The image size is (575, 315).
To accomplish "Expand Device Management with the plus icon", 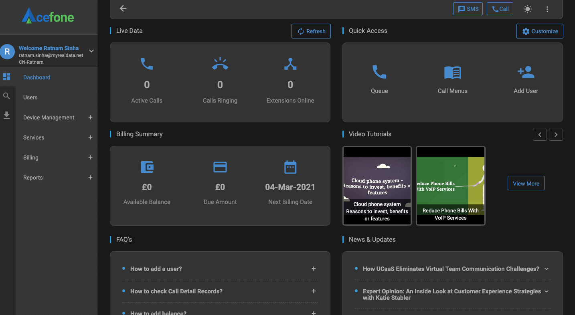I will (90, 117).
